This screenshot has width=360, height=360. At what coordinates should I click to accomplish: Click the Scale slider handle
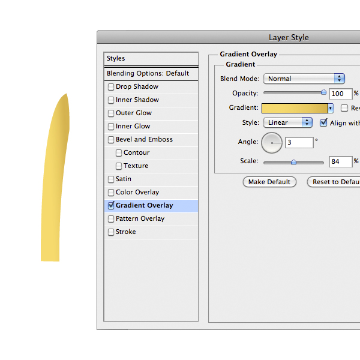[293, 161]
